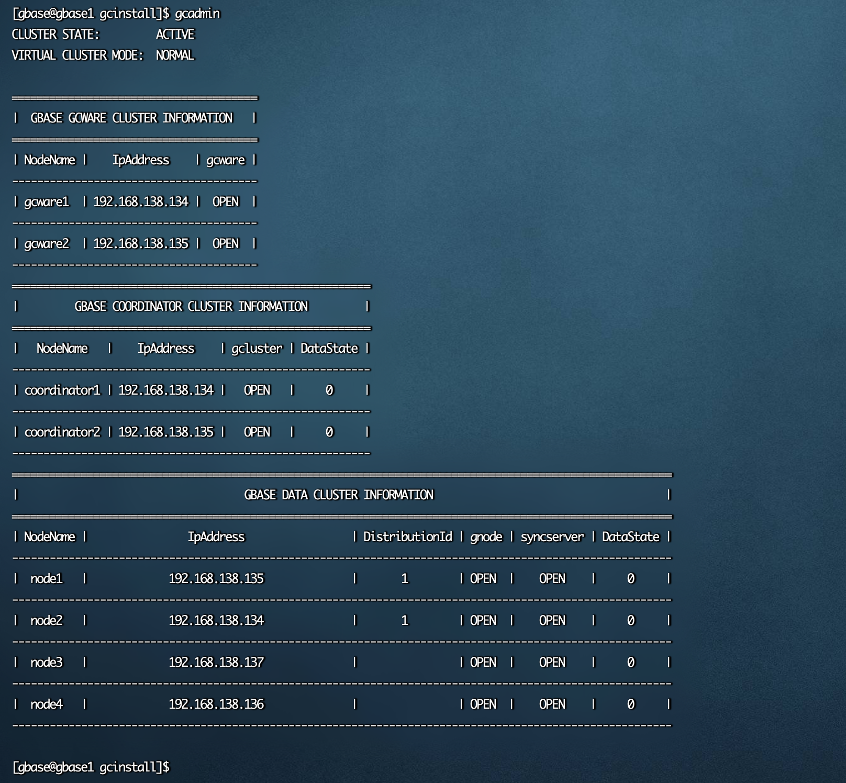Select the IpAddress header in the data cluster table
Image resolution: width=846 pixels, height=783 pixels.
[216, 537]
